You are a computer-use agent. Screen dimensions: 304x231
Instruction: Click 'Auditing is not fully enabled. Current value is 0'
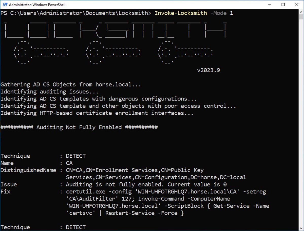coord(146,184)
